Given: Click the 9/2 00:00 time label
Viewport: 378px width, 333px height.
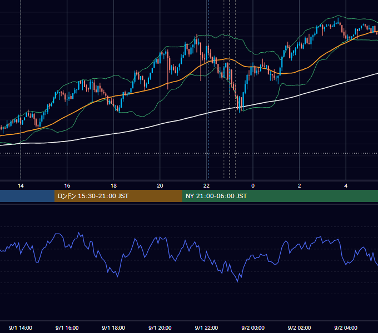Looking at the screenshot, I should 253,327.
